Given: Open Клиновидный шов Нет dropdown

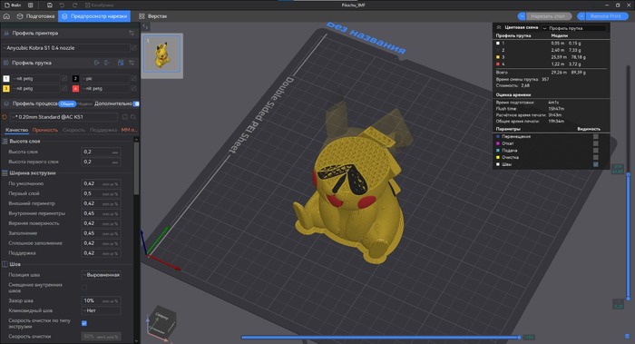Looking at the screenshot, I should point(101,310).
